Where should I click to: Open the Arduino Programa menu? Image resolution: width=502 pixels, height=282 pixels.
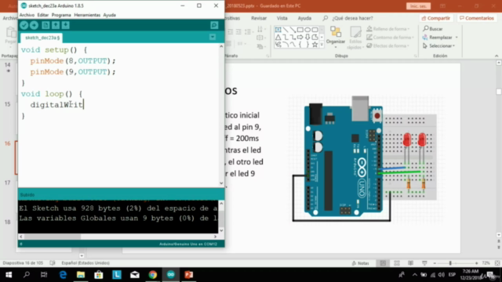[x=61, y=15]
